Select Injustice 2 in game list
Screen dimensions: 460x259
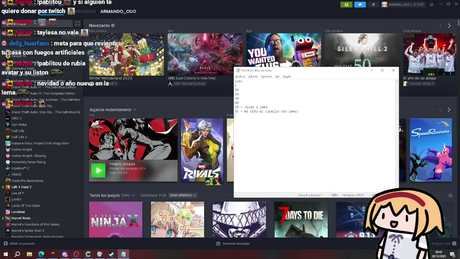pos(20,168)
